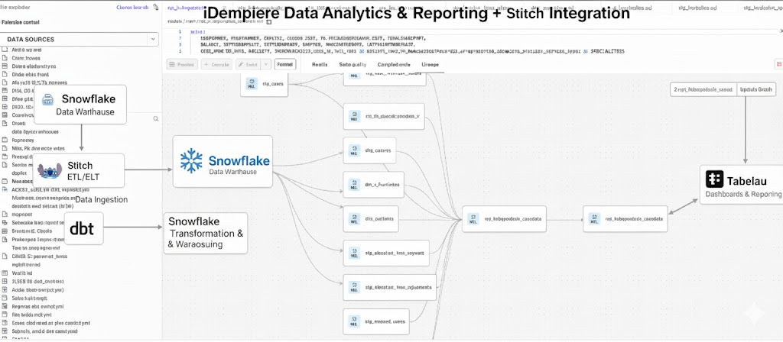This screenshot has height=342, width=783.
Task: Click the icon beside 'fite beddu mcit yml'
Action: click(5, 315)
